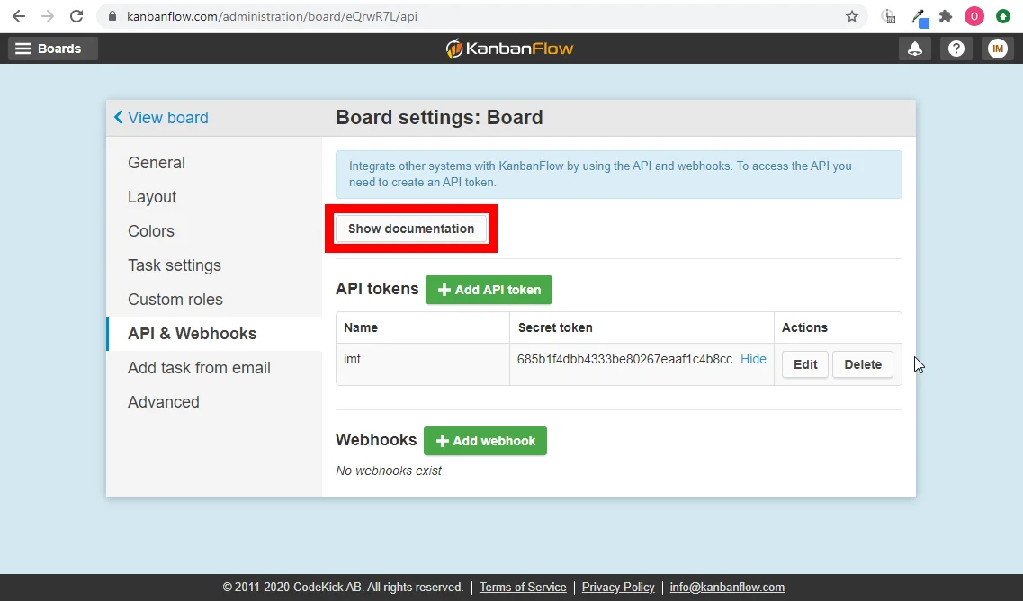Reload the page with the refresh icon

(x=76, y=16)
